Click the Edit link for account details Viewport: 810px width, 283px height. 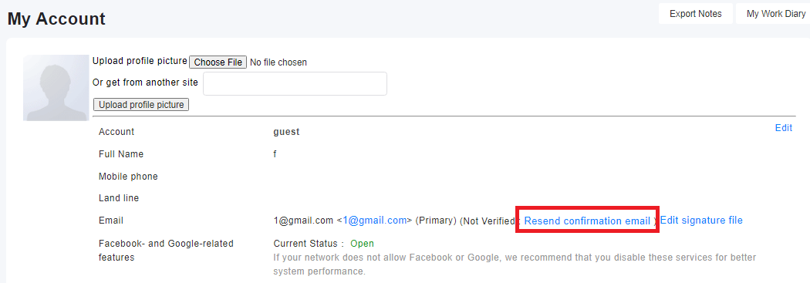coord(783,127)
